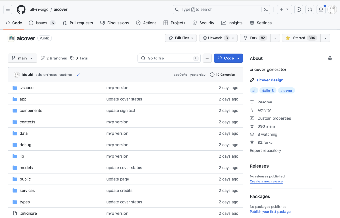Open the app folder
The image size is (340, 218).
pos(23,99)
